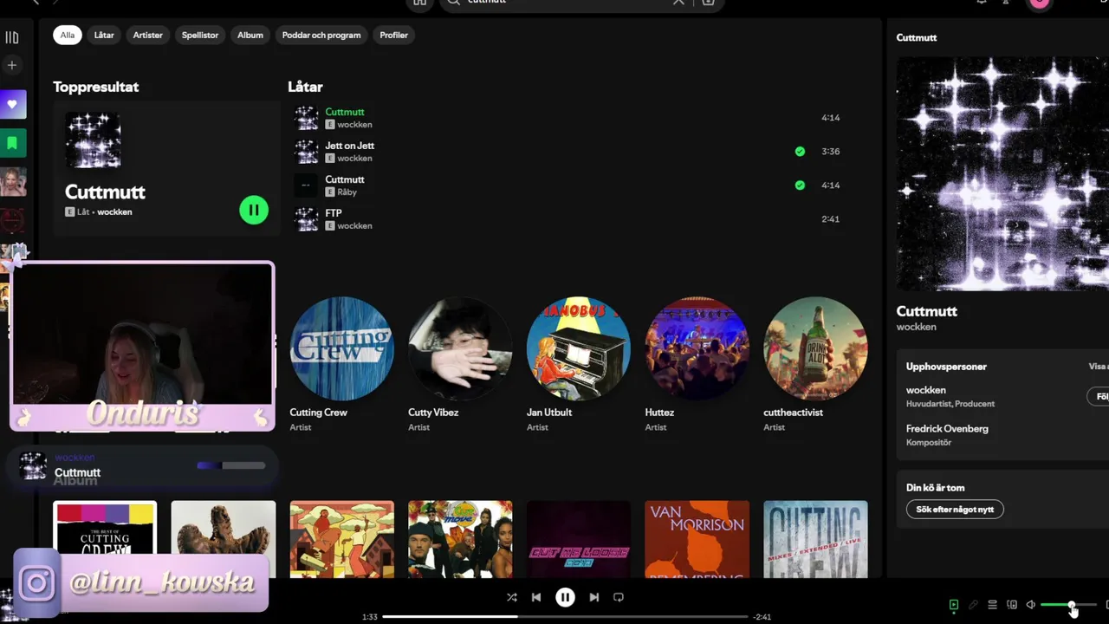Image resolution: width=1109 pixels, height=624 pixels.
Task: Toggle saved check for Cuttmutt by Råby
Action: point(800,185)
